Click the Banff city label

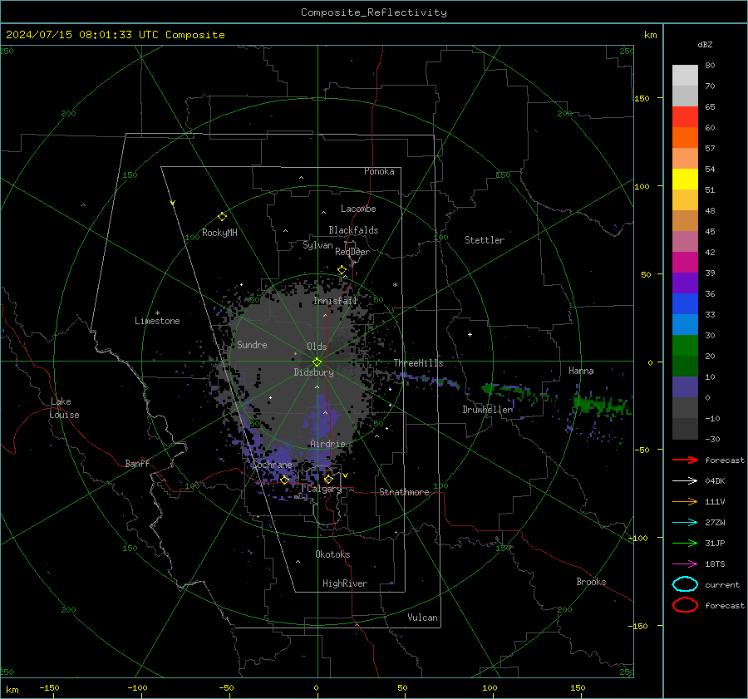pyautogui.click(x=137, y=463)
